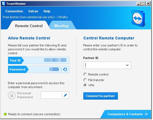Screen dimensions: 153x120
Task: Open the Extras menu
Action: tap(33, 11)
